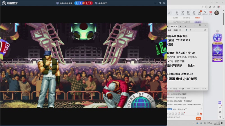Click the 斗鱼-包王 player label

(101, 3)
